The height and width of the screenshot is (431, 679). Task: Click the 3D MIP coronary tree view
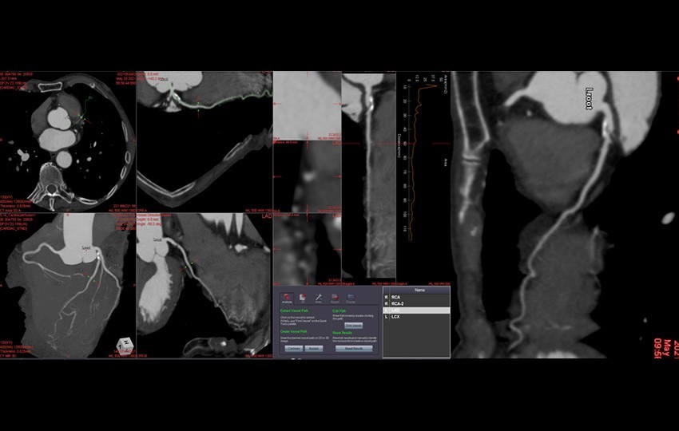click(x=68, y=283)
